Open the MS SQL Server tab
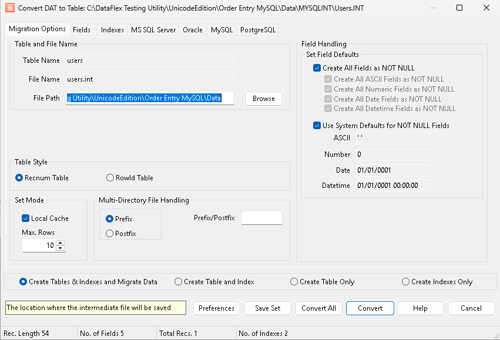The image size is (500, 340). click(x=153, y=30)
